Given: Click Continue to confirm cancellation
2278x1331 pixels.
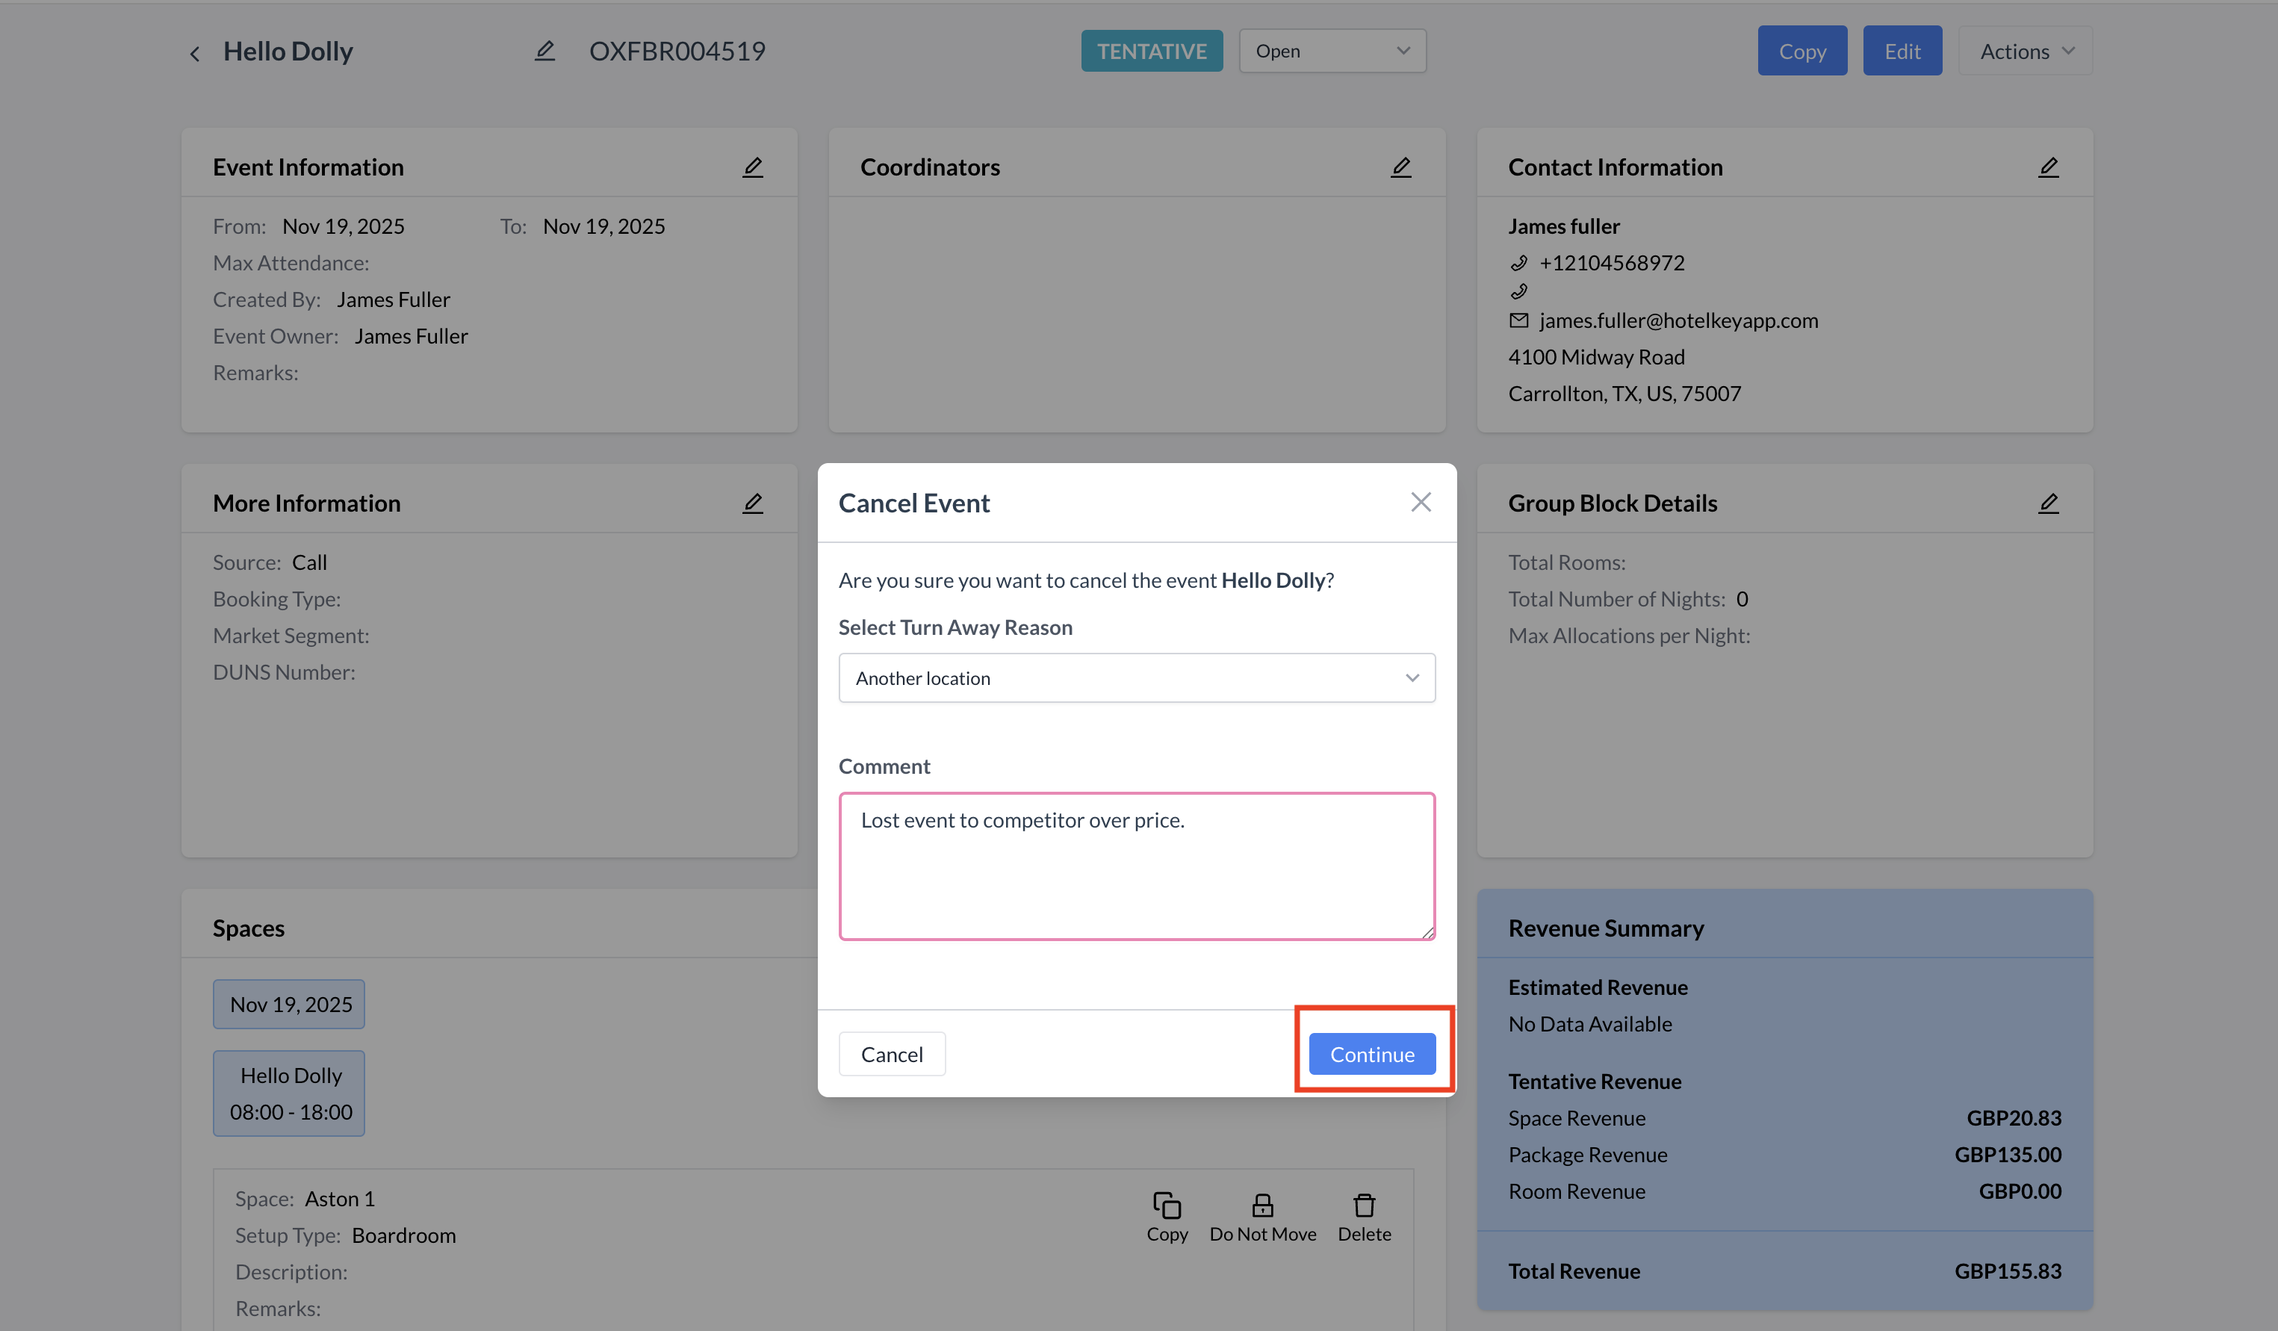Looking at the screenshot, I should [1371, 1055].
